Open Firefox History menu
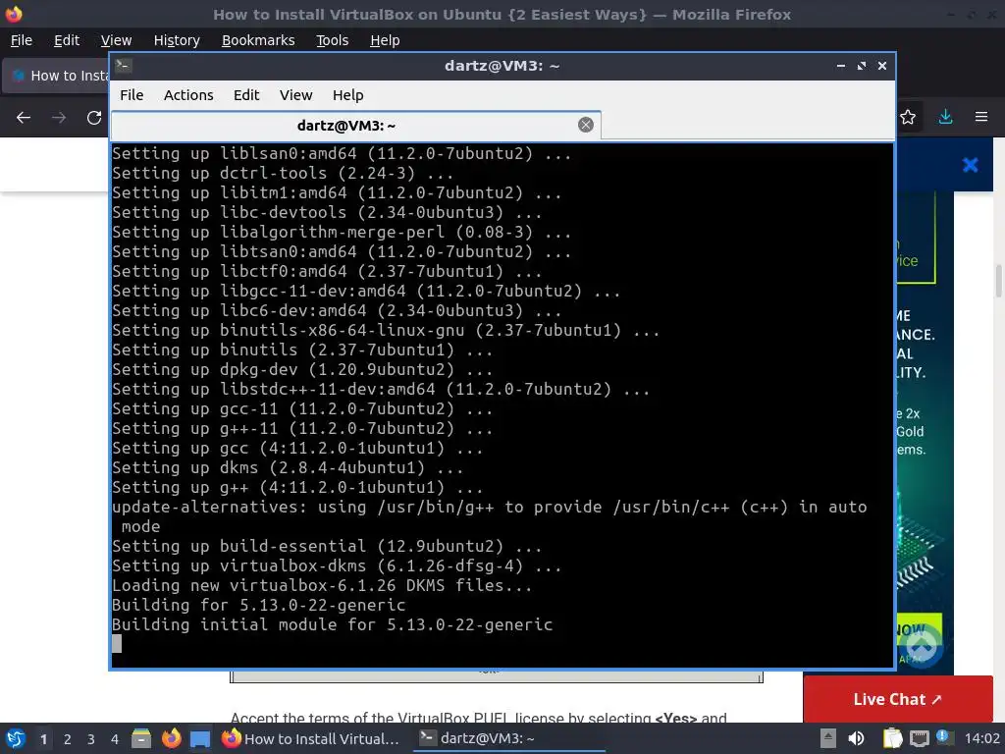Image resolution: width=1005 pixels, height=754 pixels. click(x=177, y=39)
